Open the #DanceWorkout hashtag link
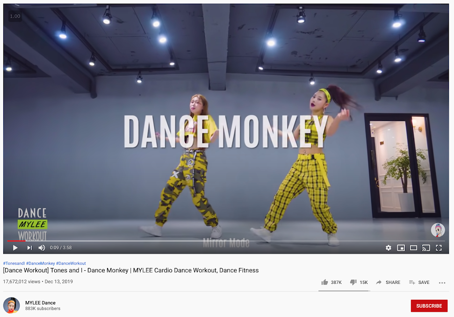The width and height of the screenshot is (454, 317). click(71, 263)
